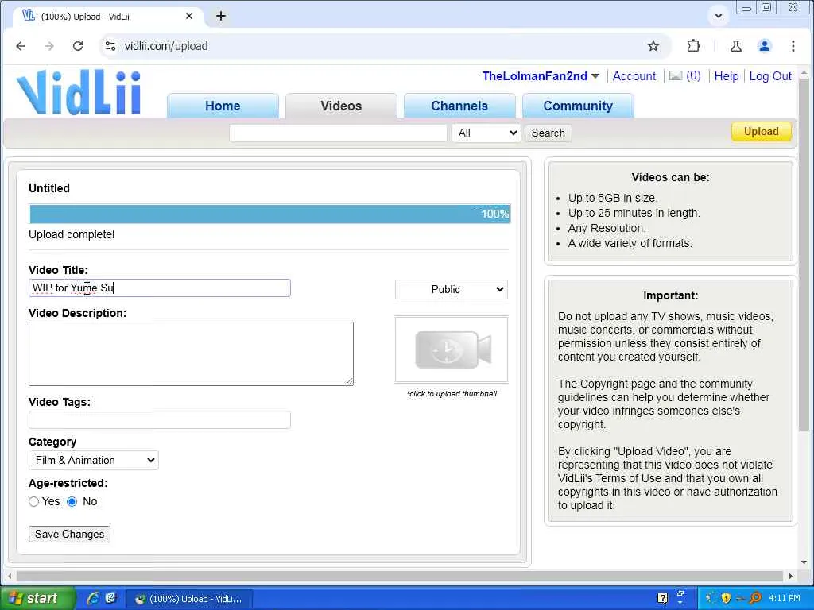Image resolution: width=814 pixels, height=610 pixels.
Task: Open the All search filter dropdown
Action: click(x=486, y=133)
